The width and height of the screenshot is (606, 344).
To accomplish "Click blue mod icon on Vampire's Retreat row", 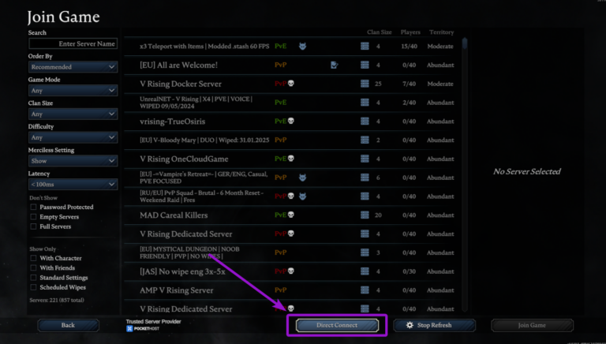I will pyautogui.click(x=303, y=178).
